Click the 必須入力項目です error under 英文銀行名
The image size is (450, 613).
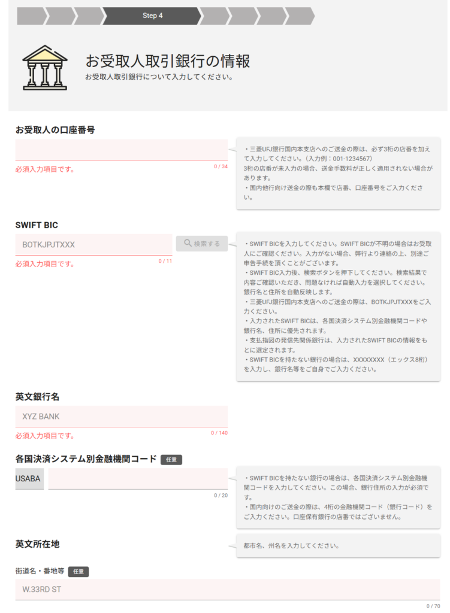pos(44,436)
